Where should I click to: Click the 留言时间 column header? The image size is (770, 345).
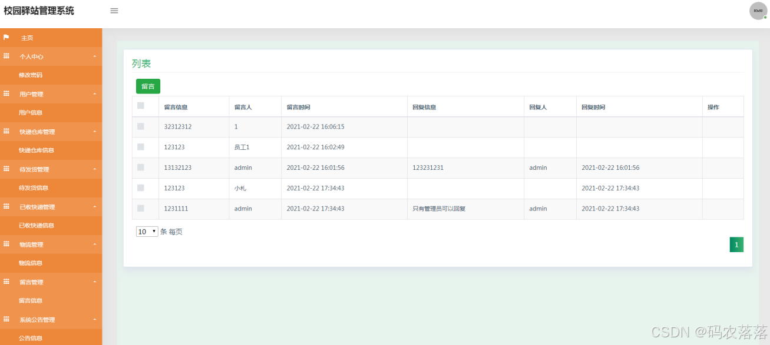coord(298,107)
